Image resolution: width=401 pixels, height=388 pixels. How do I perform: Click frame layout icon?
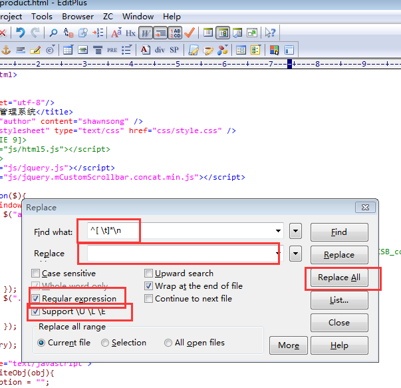point(289,50)
